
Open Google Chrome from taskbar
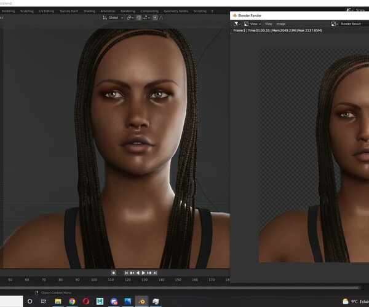pyautogui.click(x=72, y=301)
